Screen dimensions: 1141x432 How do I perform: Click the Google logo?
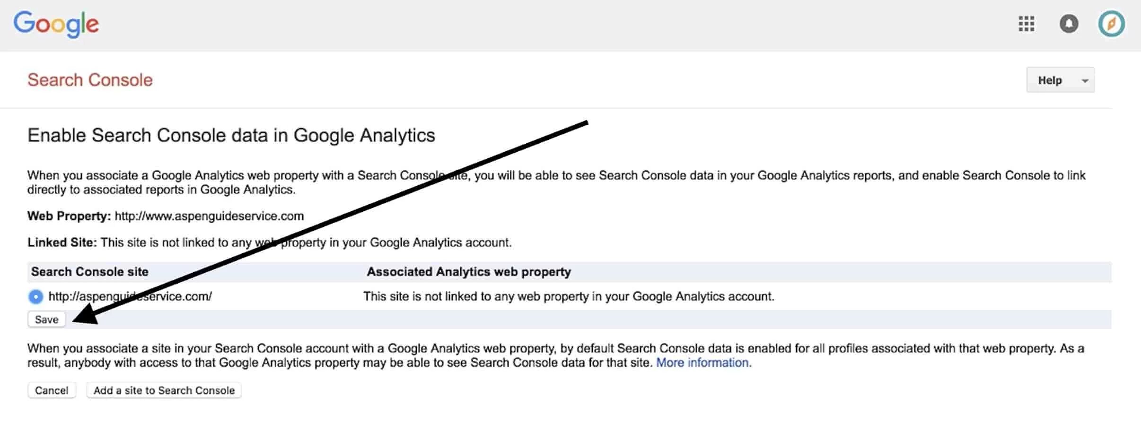[56, 25]
